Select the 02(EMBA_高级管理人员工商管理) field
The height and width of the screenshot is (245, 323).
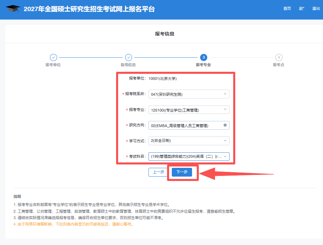point(189,125)
